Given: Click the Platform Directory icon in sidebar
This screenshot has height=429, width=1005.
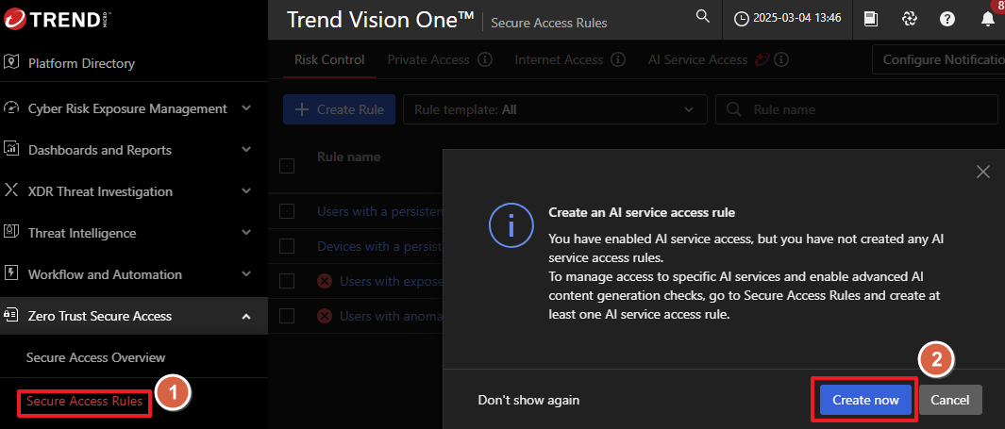Looking at the screenshot, I should tap(12, 63).
